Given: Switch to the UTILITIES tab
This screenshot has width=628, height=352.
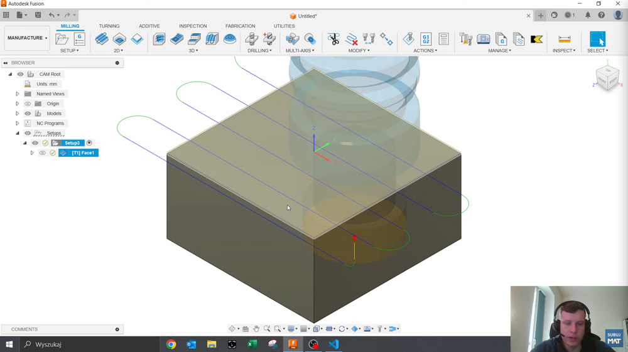Looking at the screenshot, I should click(284, 26).
